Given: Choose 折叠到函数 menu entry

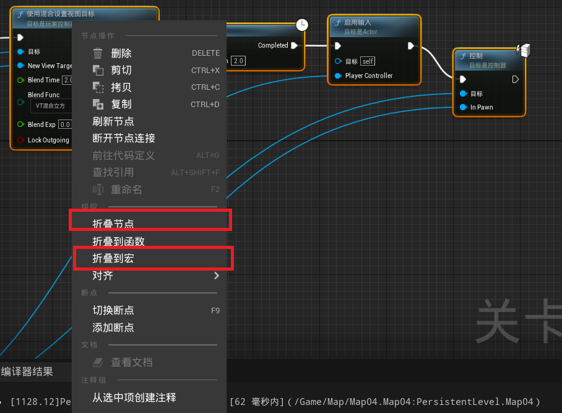Looking at the screenshot, I should click(x=149, y=241).
